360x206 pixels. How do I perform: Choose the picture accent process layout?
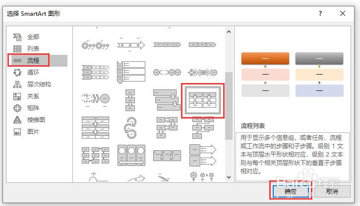(x=131, y=155)
